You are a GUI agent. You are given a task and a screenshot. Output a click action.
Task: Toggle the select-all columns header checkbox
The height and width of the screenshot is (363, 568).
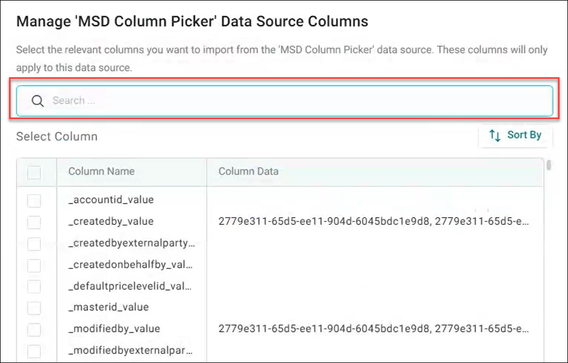(34, 172)
